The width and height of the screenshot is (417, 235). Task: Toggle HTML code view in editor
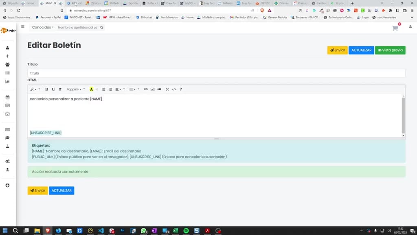(174, 89)
